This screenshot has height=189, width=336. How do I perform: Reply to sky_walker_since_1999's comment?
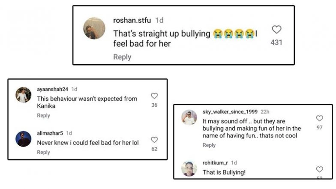coord(209,145)
